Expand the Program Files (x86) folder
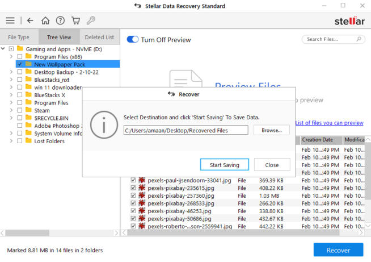Screen dimensions: 371x262 pyautogui.click(x=11, y=56)
